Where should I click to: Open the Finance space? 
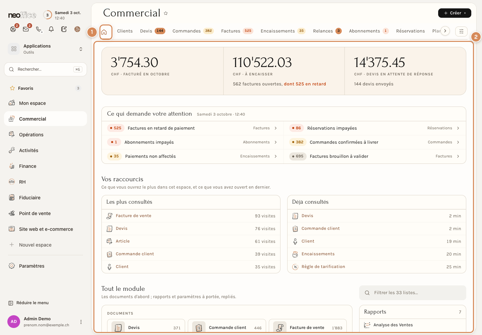[46, 166]
